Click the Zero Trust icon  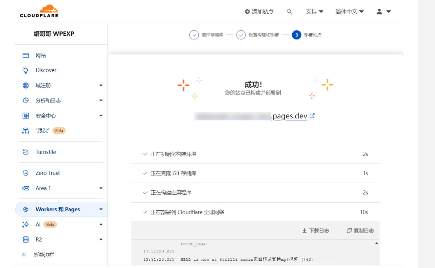pyautogui.click(x=26, y=173)
